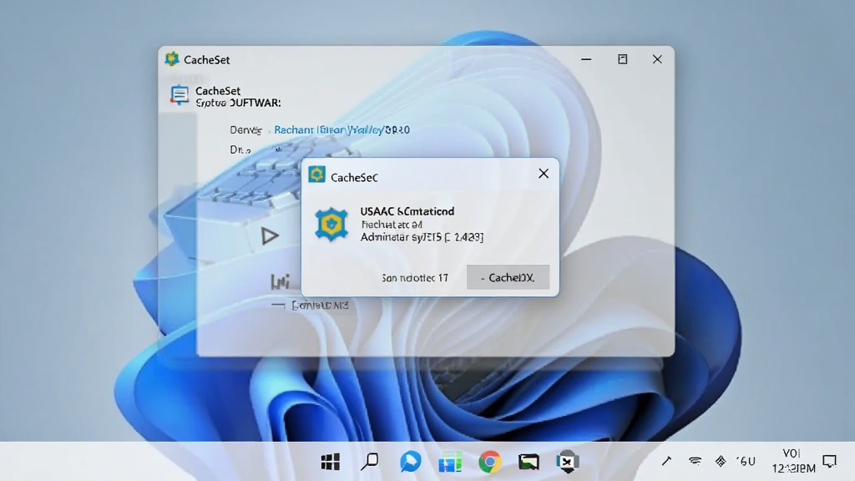This screenshot has width=855, height=481.
Task: Open the Windows Start menu
Action: tap(330, 462)
